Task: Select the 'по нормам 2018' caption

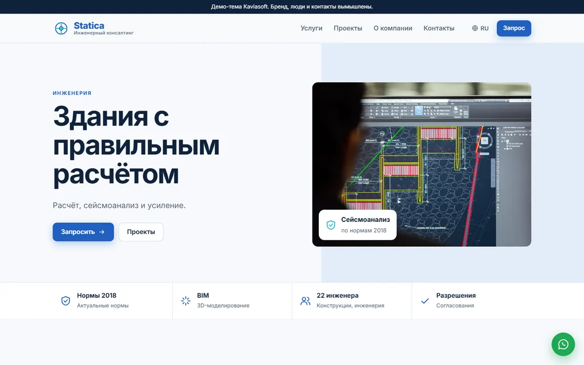Action: (x=364, y=230)
